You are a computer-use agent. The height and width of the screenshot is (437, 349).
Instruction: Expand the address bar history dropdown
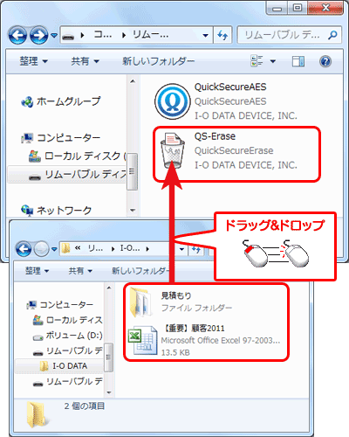coord(206,36)
